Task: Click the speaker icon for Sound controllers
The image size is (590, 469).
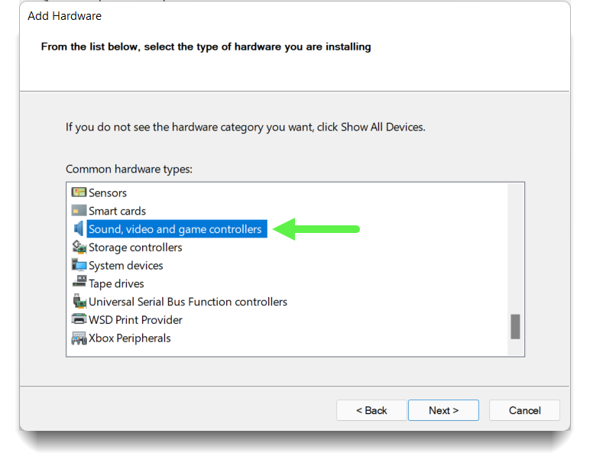Action: pyautogui.click(x=79, y=228)
